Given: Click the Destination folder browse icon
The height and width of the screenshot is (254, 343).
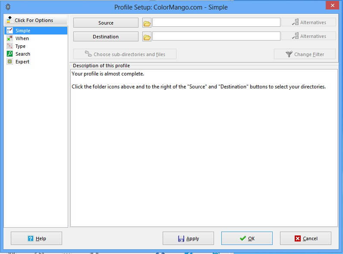Looking at the screenshot, I should coord(147,37).
